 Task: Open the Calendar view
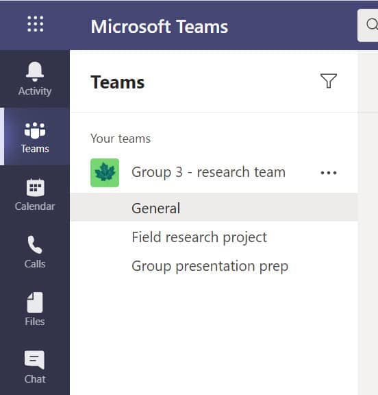35,194
